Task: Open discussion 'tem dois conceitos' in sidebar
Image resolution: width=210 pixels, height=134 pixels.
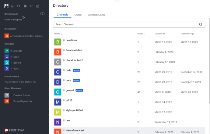Action: 24,36
